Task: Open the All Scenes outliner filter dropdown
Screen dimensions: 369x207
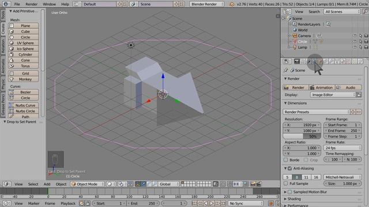Action: pos(342,11)
